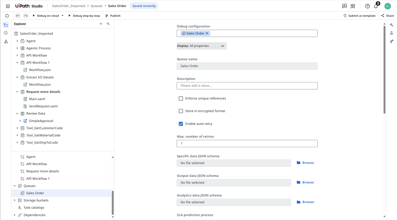Click the plus icon in Explorer

[101, 24]
